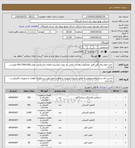The height and width of the screenshot is (148, 135).
Task: Click the response deadline date 1404/04/05
Action: [95, 32]
